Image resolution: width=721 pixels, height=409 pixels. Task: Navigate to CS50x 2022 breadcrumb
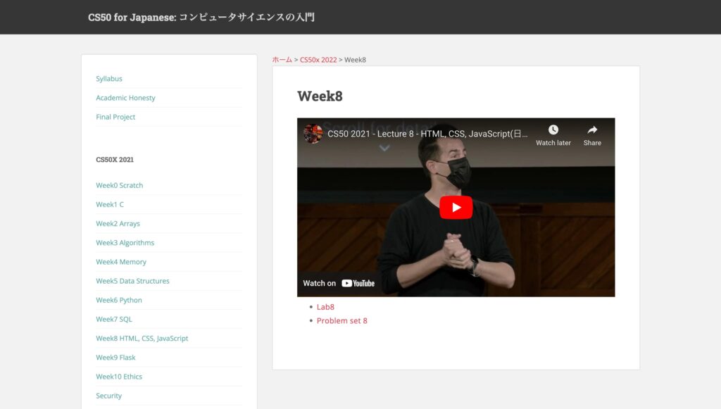click(318, 60)
